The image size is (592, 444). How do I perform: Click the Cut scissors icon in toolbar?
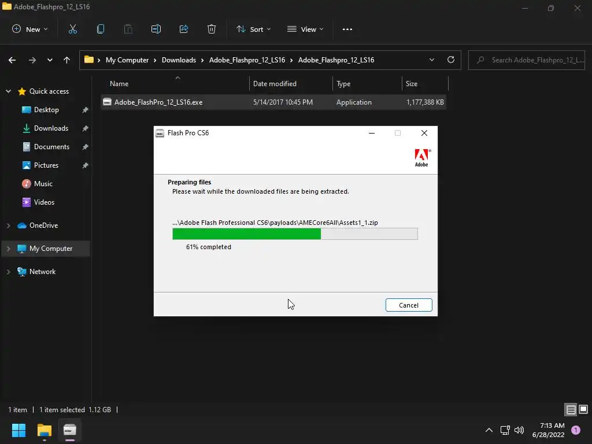(x=72, y=29)
